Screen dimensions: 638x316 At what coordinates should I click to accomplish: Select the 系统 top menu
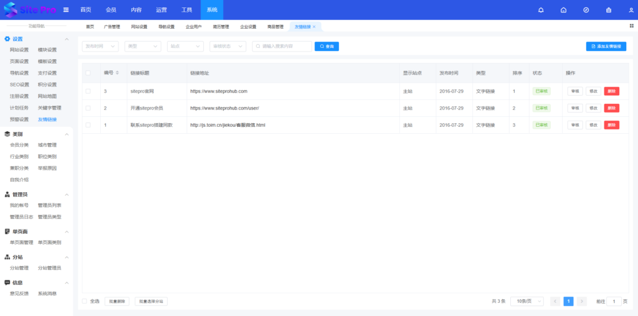click(x=212, y=10)
